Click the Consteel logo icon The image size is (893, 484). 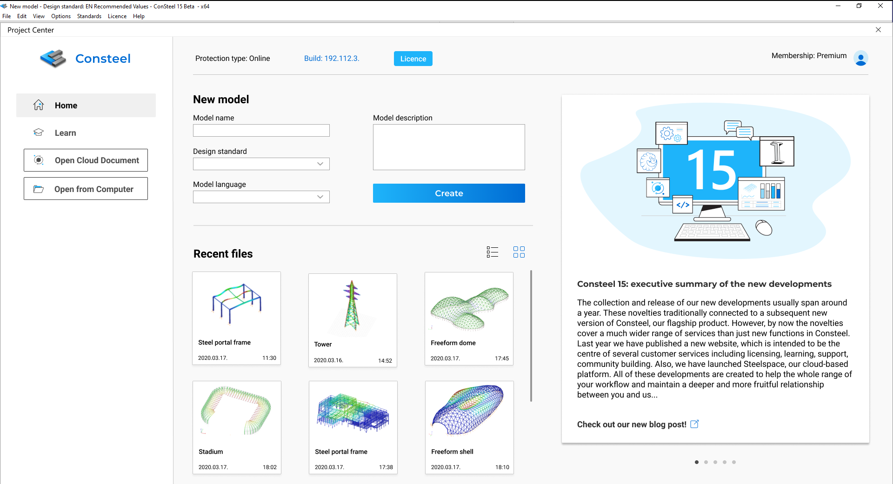pos(53,59)
